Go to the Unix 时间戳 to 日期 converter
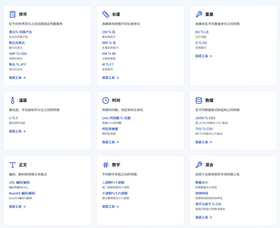280x228 pixels. coord(116,118)
